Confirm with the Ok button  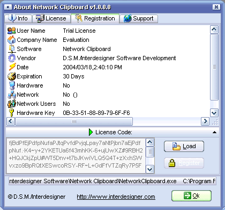[191, 195]
